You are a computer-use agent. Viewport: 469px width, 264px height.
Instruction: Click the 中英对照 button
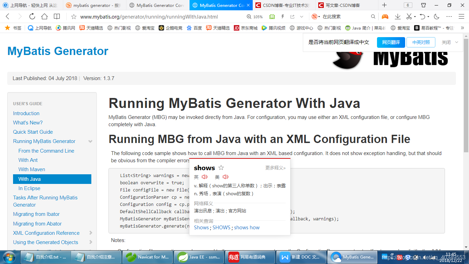(x=421, y=42)
